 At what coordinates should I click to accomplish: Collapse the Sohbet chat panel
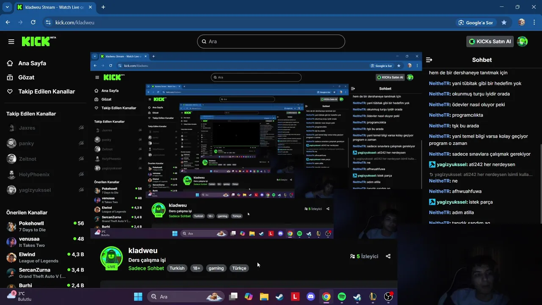(429, 60)
